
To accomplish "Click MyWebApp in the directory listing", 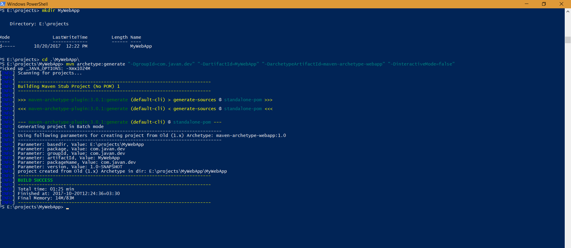I will pyautogui.click(x=141, y=46).
